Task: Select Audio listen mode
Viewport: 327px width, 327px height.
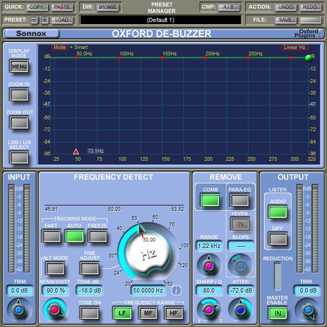Action: click(278, 212)
